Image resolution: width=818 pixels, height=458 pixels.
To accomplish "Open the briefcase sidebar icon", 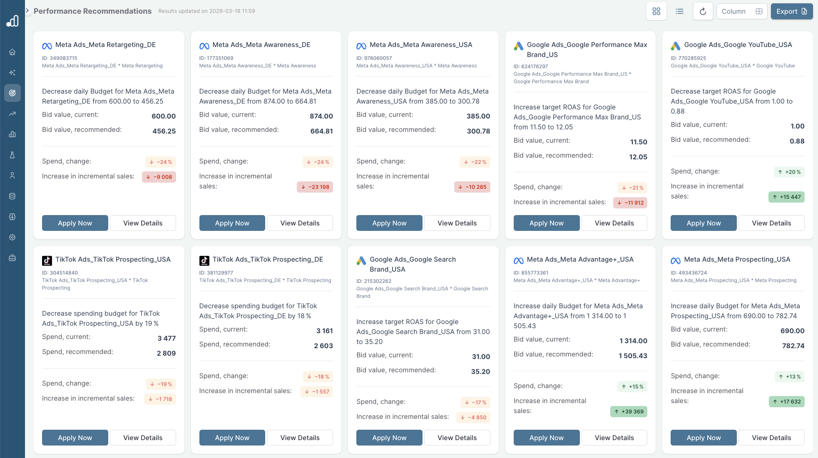I will (12, 258).
